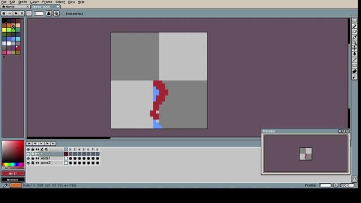Viewport: 361px width, 203px height.
Task: Open the View menu
Action: pyautogui.click(x=71, y=2)
